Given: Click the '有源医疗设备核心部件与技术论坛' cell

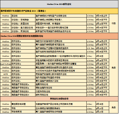Looking at the screenshot, I should point(61,74).
